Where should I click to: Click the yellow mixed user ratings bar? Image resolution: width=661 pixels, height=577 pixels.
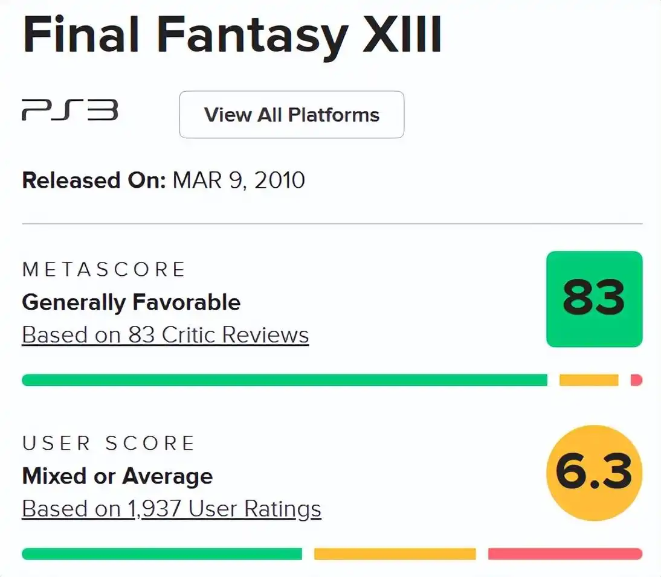tap(395, 553)
